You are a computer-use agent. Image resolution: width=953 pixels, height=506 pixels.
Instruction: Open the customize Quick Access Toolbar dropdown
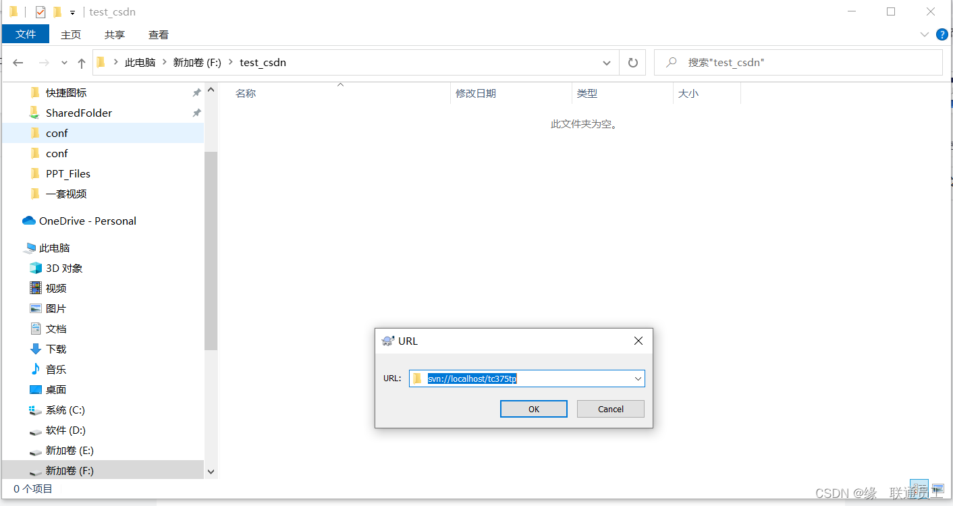coord(72,11)
